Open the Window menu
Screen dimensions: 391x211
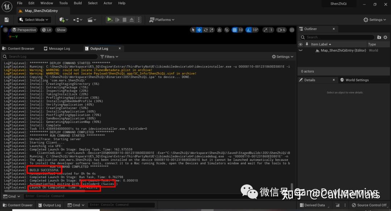pos(47,3)
